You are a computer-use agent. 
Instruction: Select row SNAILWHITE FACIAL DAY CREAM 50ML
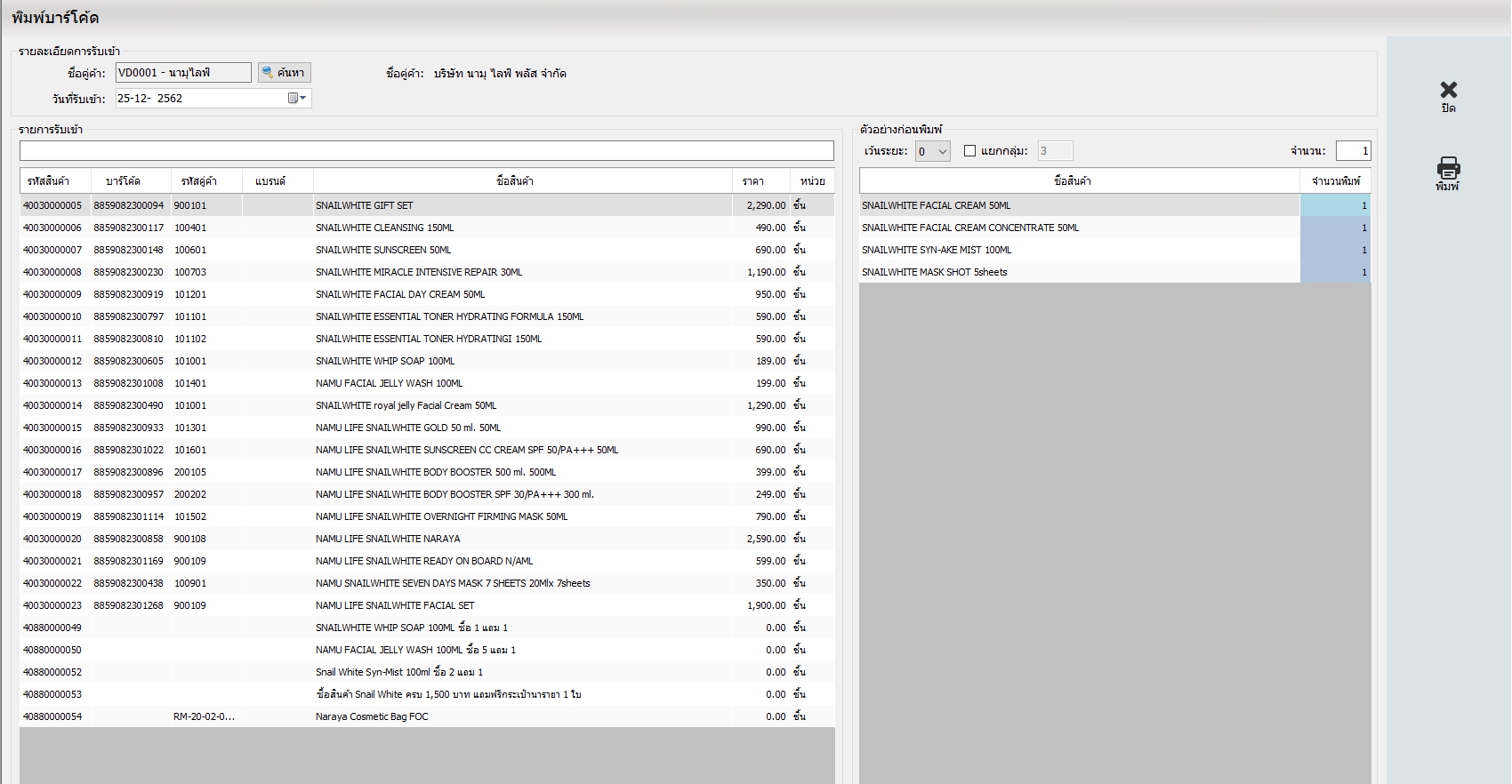pos(427,294)
